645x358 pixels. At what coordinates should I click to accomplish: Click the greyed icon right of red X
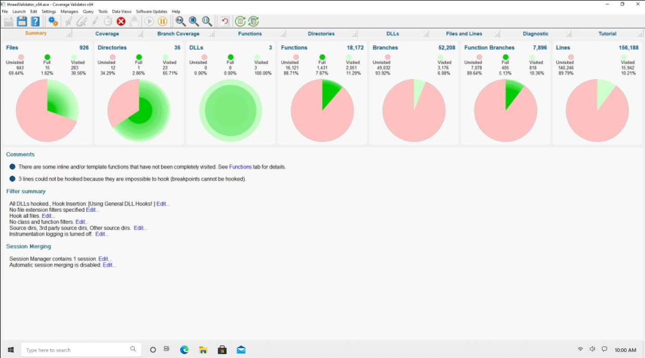[134, 21]
